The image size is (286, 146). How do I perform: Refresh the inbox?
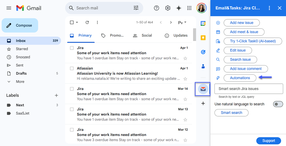coord(87,22)
